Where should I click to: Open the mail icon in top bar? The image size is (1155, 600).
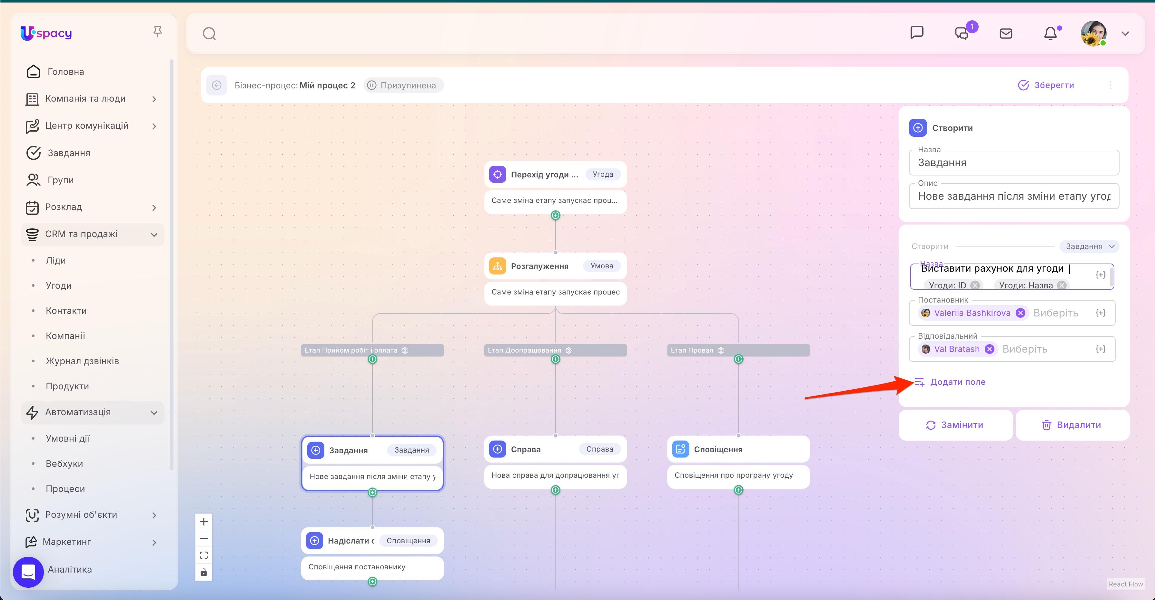[1006, 33]
